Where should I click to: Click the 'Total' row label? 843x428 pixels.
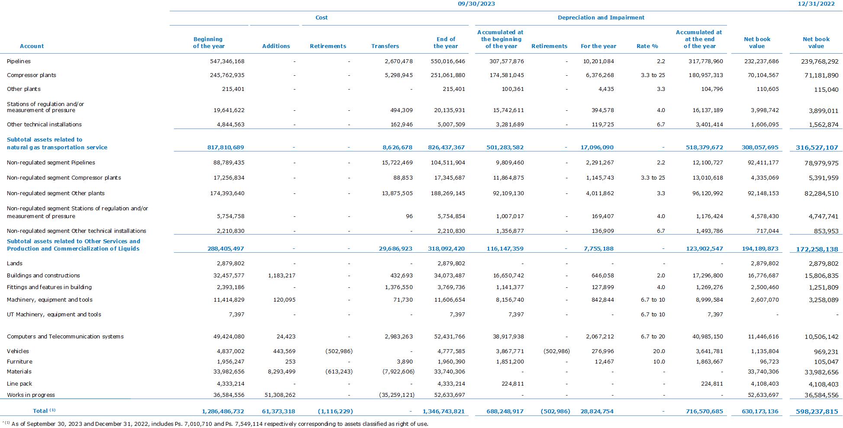tap(44, 411)
